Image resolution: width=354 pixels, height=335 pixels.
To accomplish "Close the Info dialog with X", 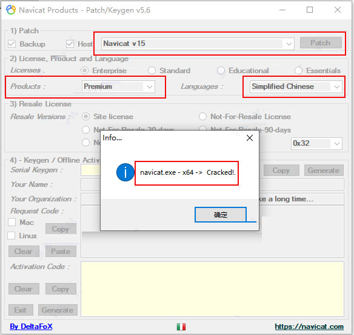I will click(x=250, y=138).
